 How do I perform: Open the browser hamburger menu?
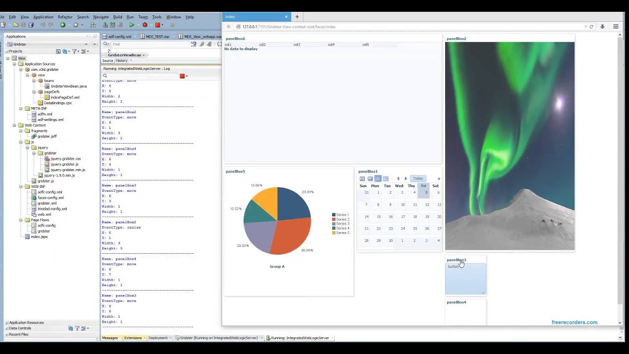pos(616,27)
